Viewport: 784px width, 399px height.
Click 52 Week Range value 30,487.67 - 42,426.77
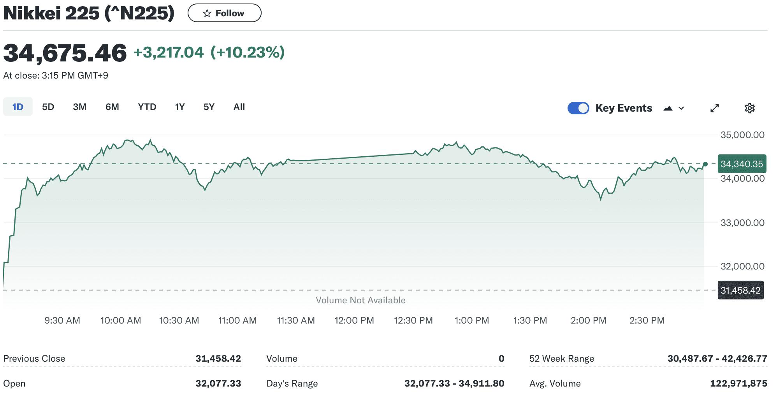717,359
